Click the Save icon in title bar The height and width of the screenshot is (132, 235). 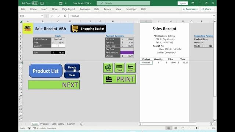coord(42,3)
